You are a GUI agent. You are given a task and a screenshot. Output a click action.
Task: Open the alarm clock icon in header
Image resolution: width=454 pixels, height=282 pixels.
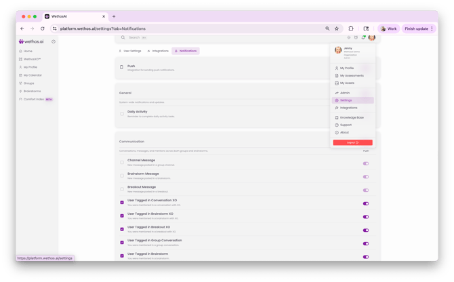pos(356,38)
